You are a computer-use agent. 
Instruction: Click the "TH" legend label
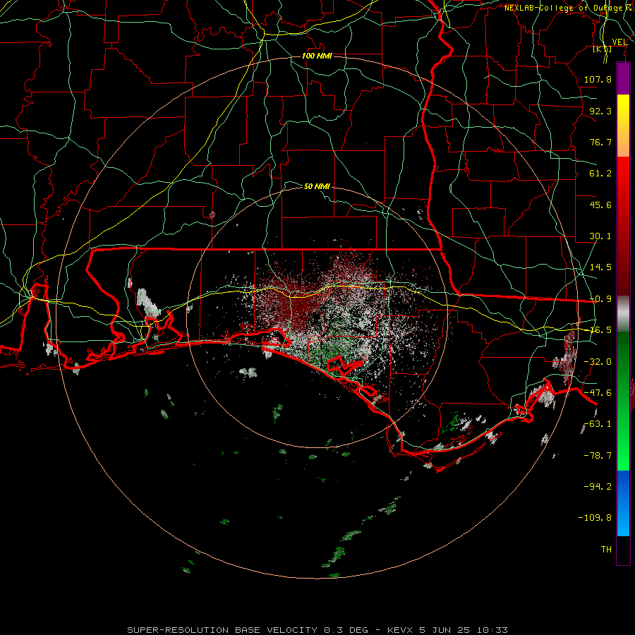click(606, 550)
